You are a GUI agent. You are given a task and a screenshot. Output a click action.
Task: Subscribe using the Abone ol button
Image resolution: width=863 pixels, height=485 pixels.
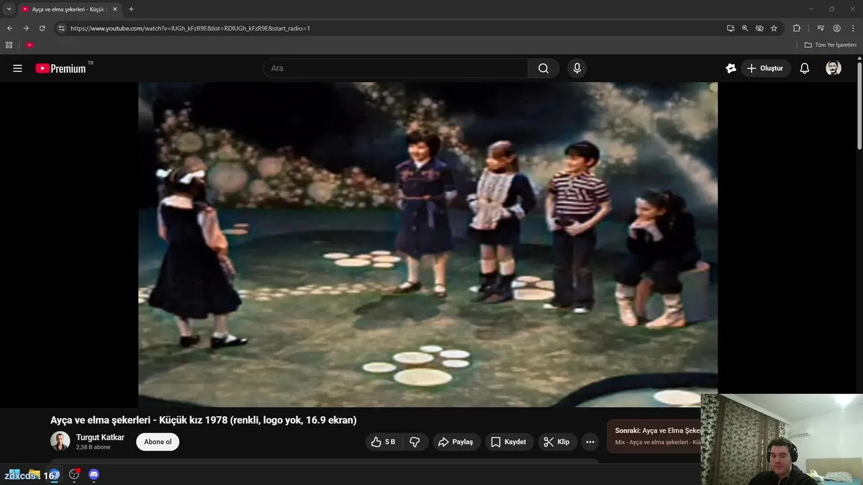click(x=158, y=442)
